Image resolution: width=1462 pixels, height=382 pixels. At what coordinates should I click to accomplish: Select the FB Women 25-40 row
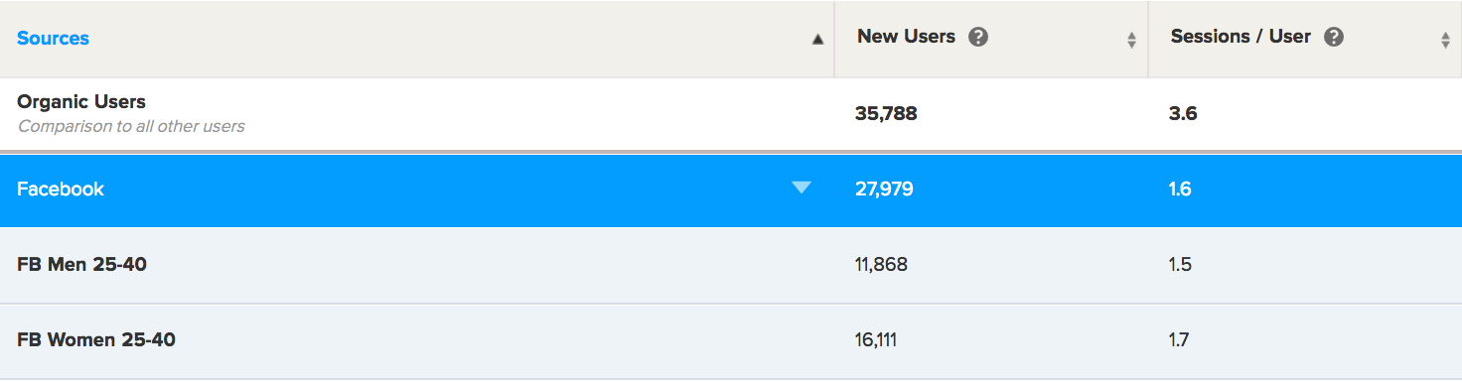click(731, 340)
